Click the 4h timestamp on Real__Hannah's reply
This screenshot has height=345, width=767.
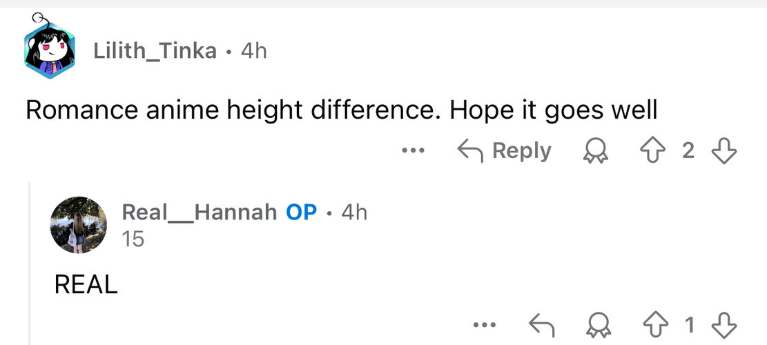point(354,212)
